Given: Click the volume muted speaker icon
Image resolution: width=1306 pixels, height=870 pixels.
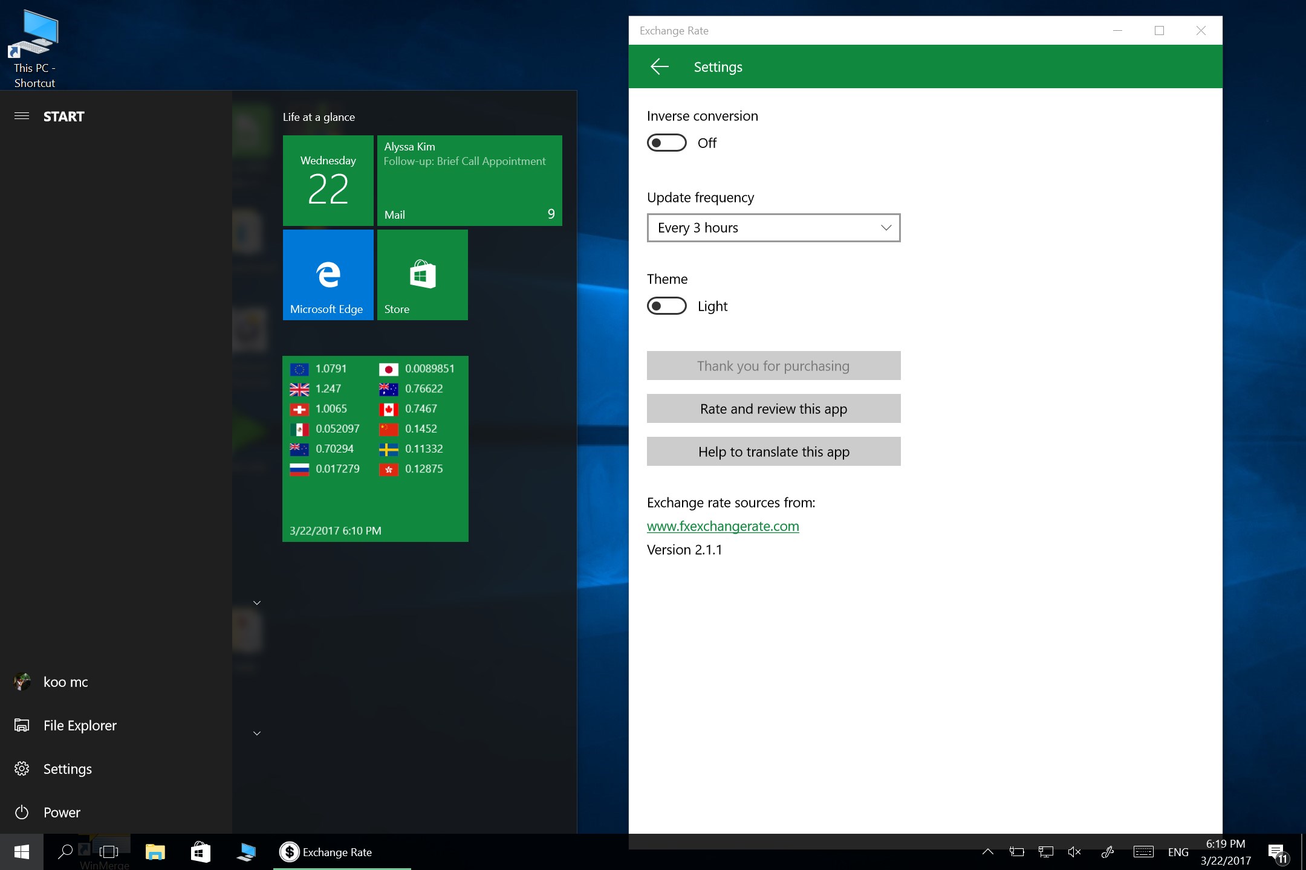Looking at the screenshot, I should pos(1074,852).
